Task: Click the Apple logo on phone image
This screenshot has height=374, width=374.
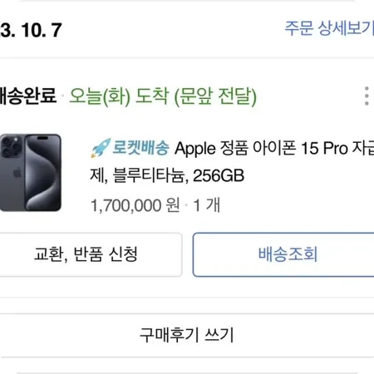Action: pyautogui.click(x=17, y=173)
